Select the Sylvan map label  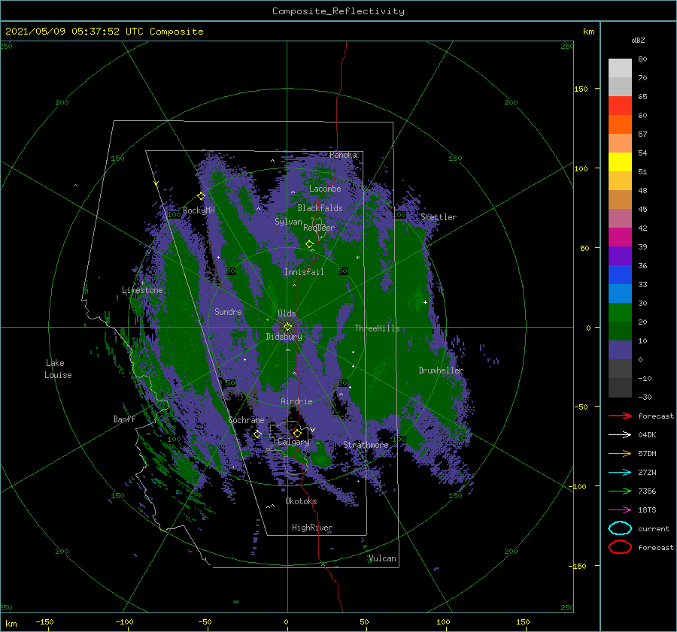(x=288, y=222)
